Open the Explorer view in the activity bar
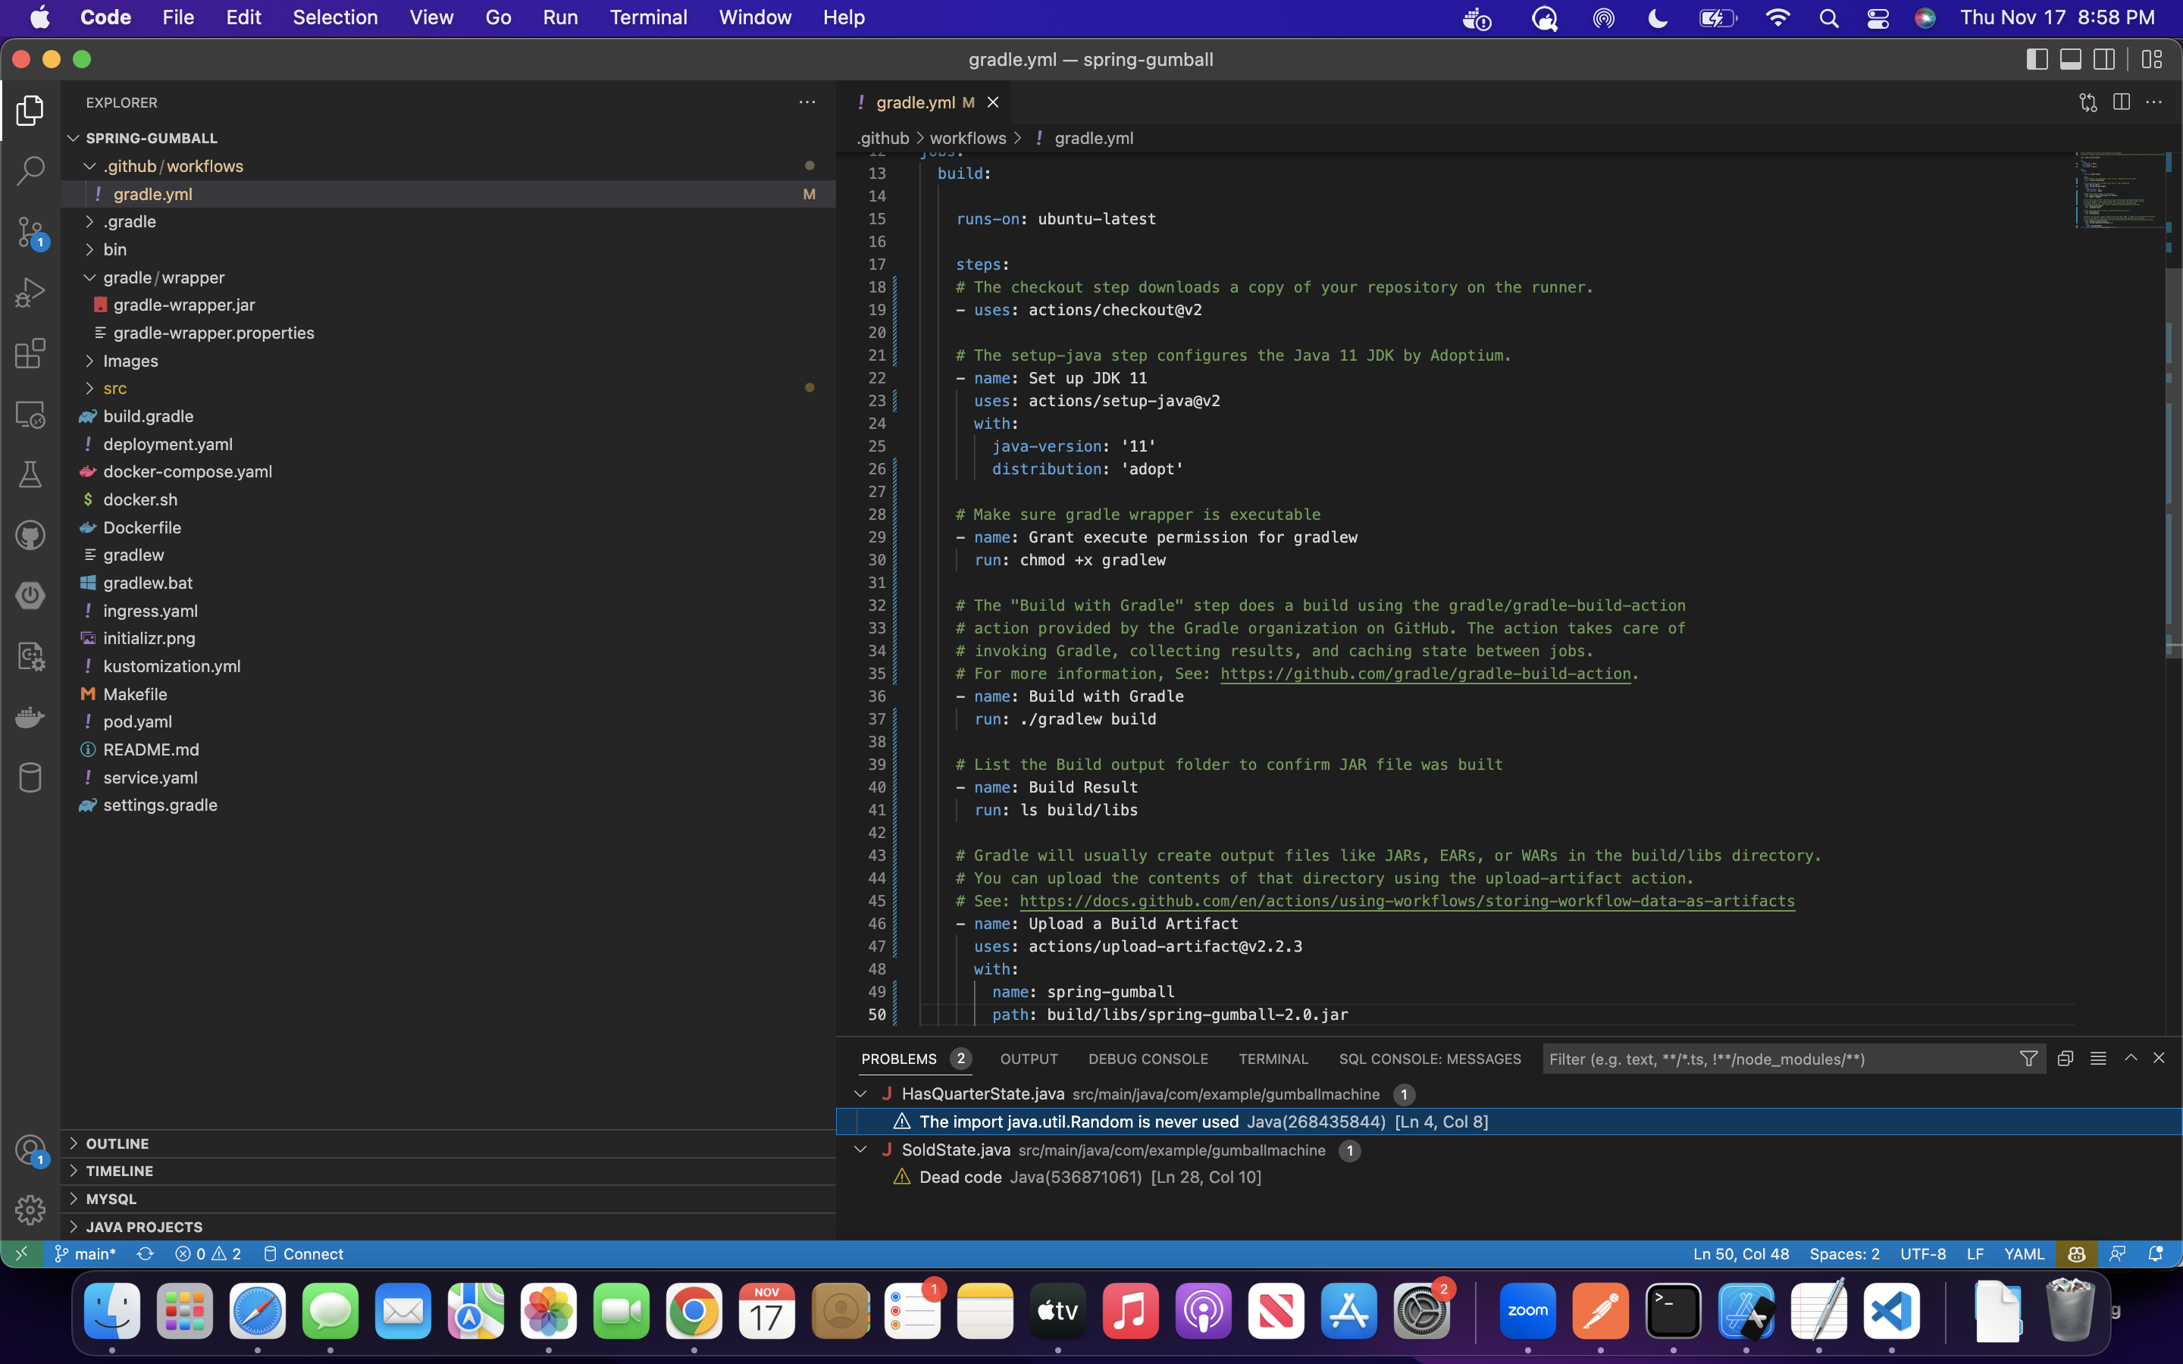The height and width of the screenshot is (1364, 2183). pyautogui.click(x=30, y=110)
